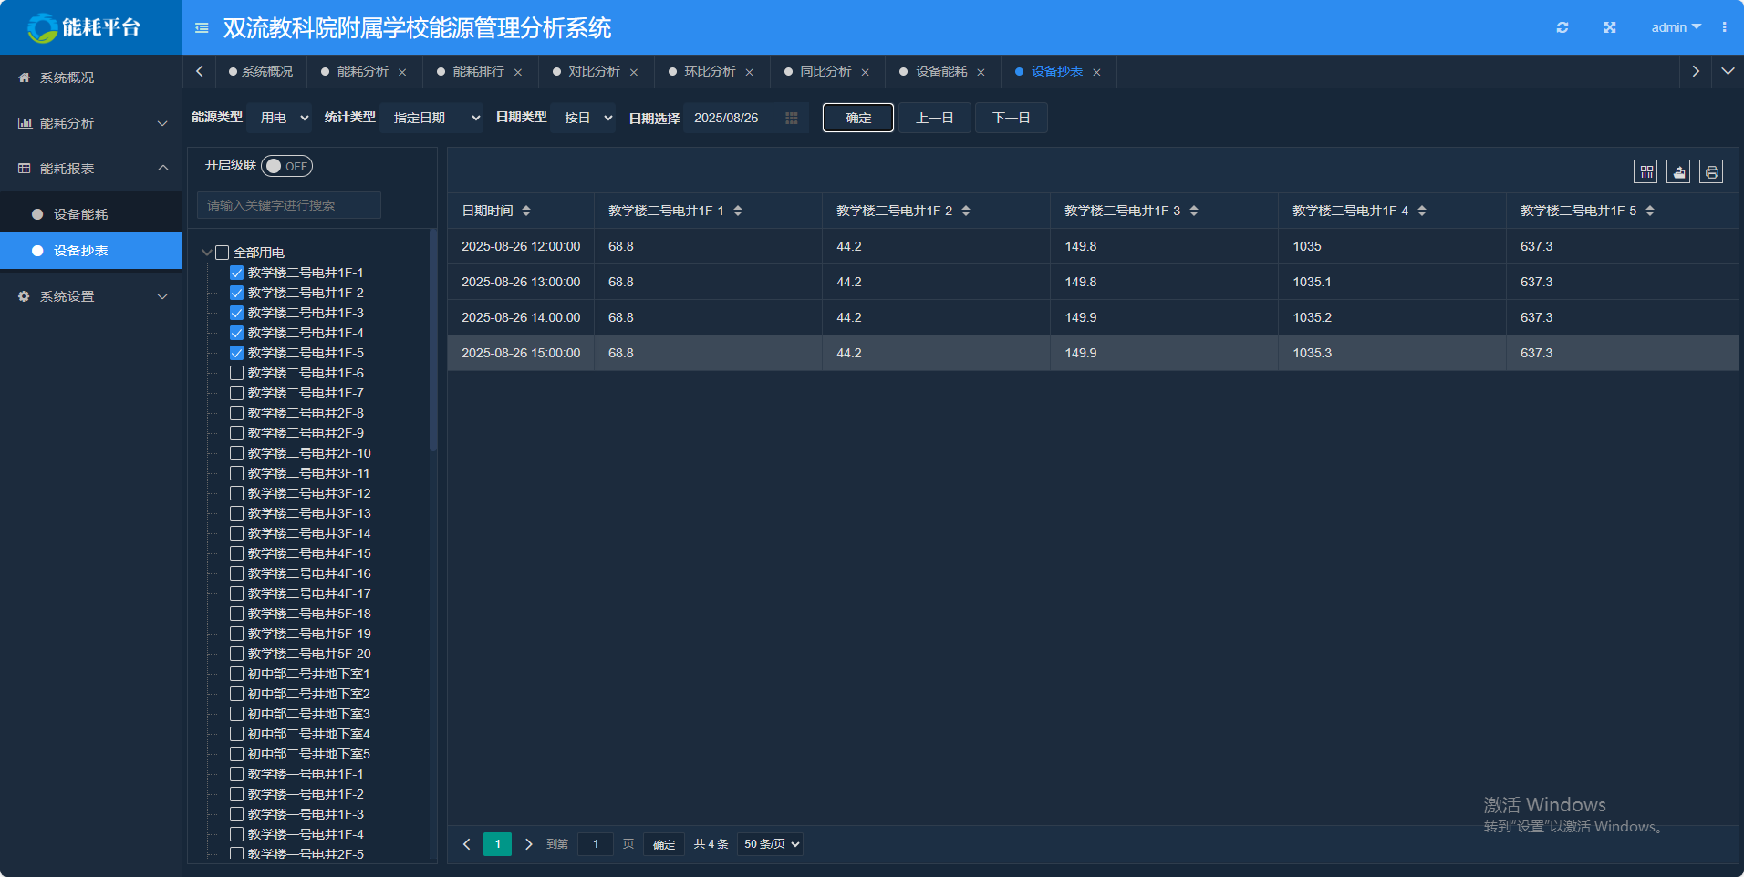Switch to the 对比分析 tab

point(594,71)
